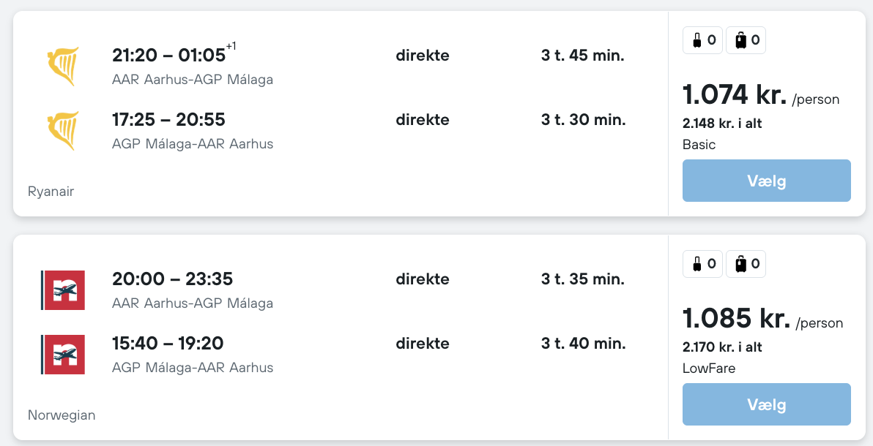Click the Norwegian logo on outbound flight
The width and height of the screenshot is (873, 446).
click(x=63, y=290)
